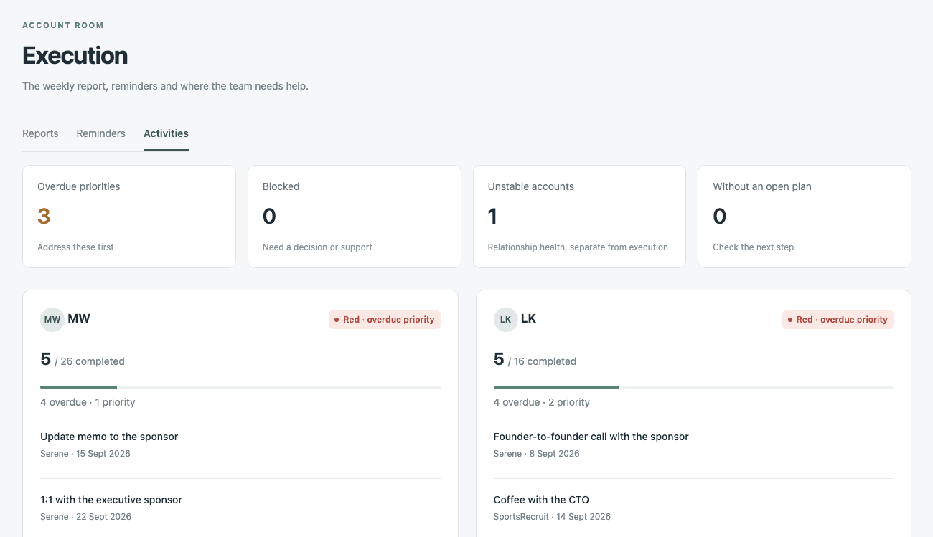Click the 'SportsRecruit · 14 Sept 2026' line
This screenshot has height=537, width=933.
point(552,517)
